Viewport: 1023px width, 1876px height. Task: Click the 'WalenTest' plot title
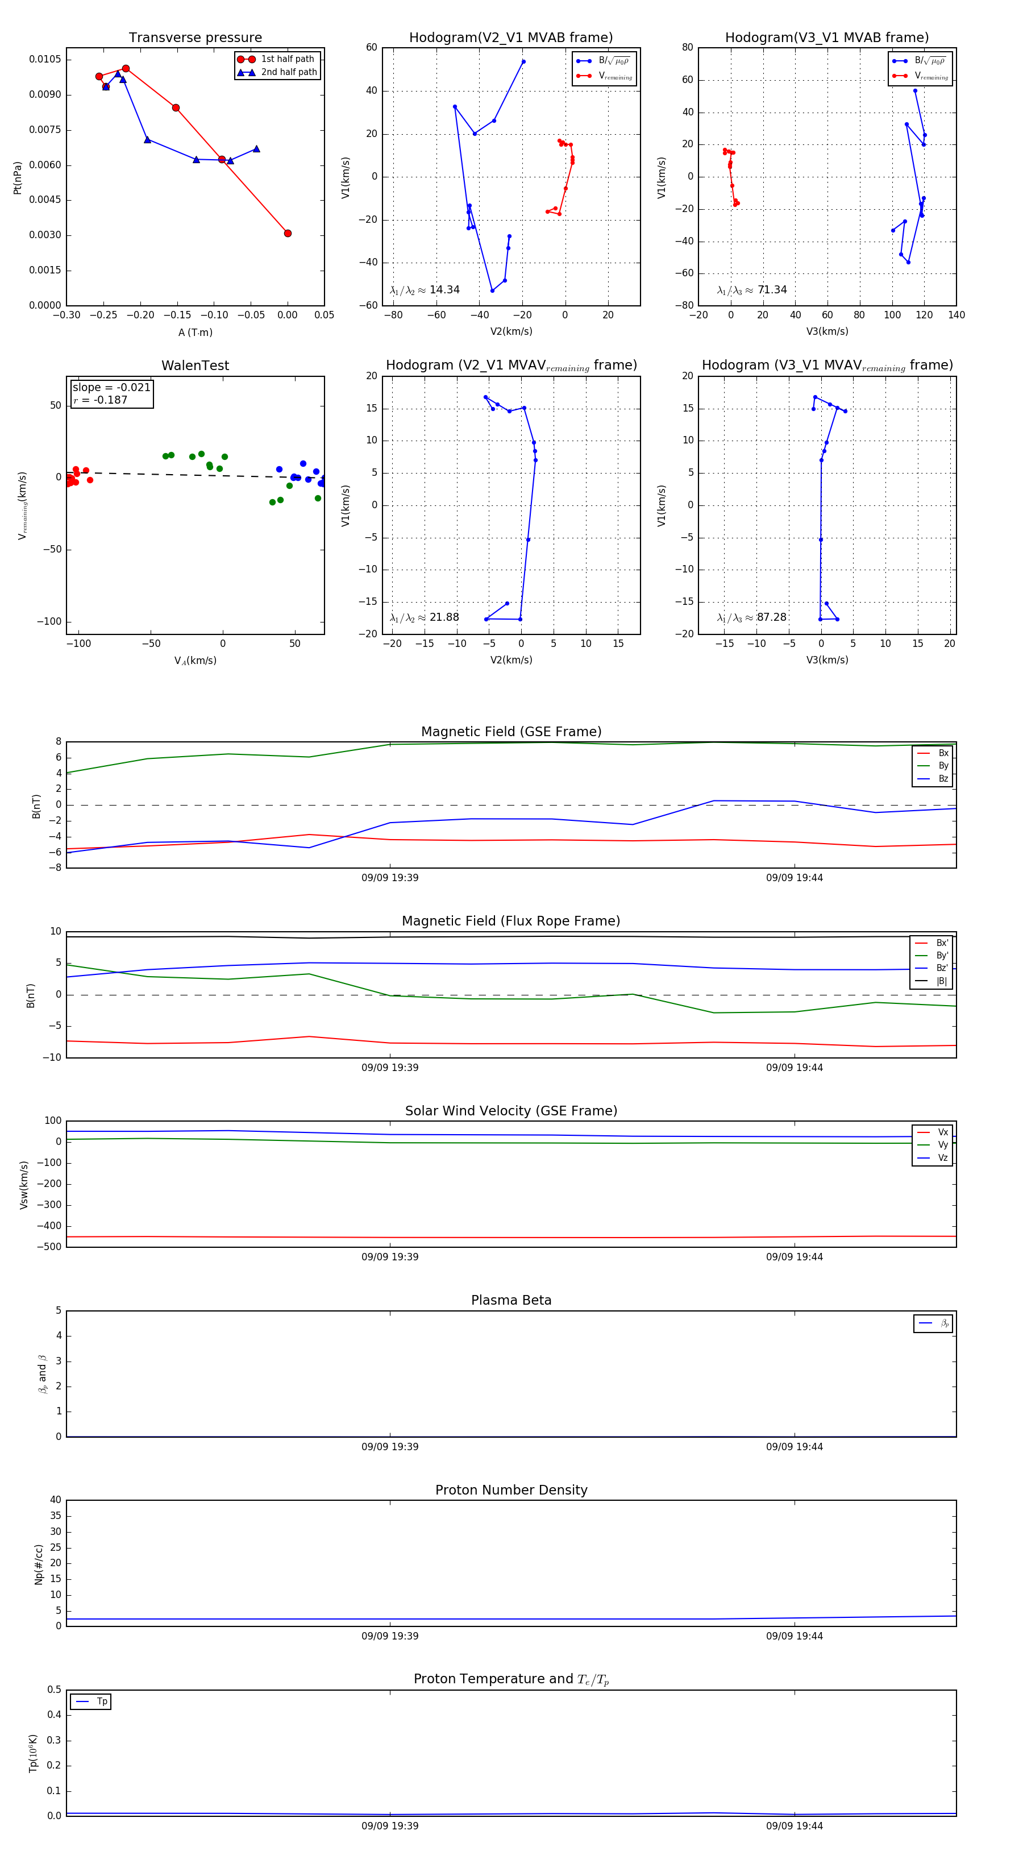(195, 366)
